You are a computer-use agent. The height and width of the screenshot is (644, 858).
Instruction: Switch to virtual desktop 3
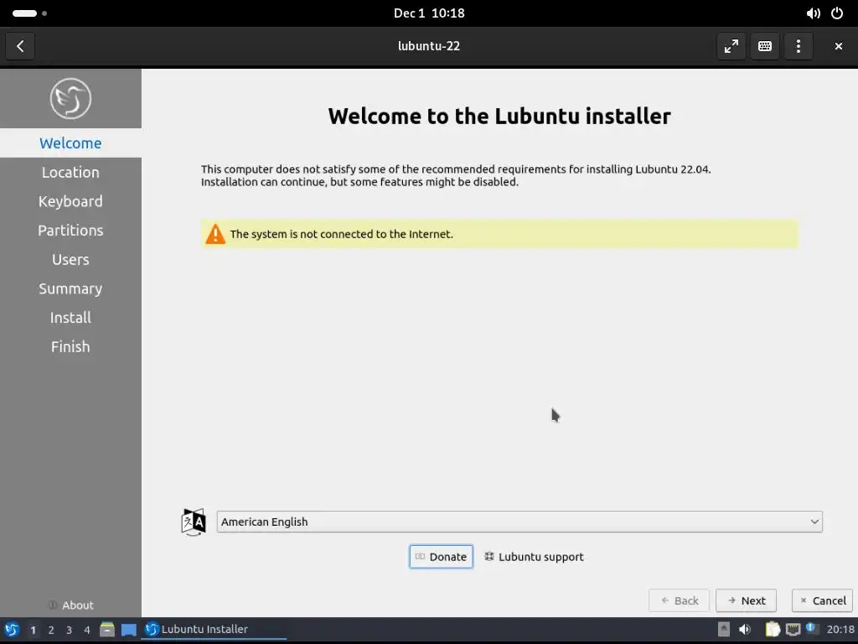click(69, 630)
